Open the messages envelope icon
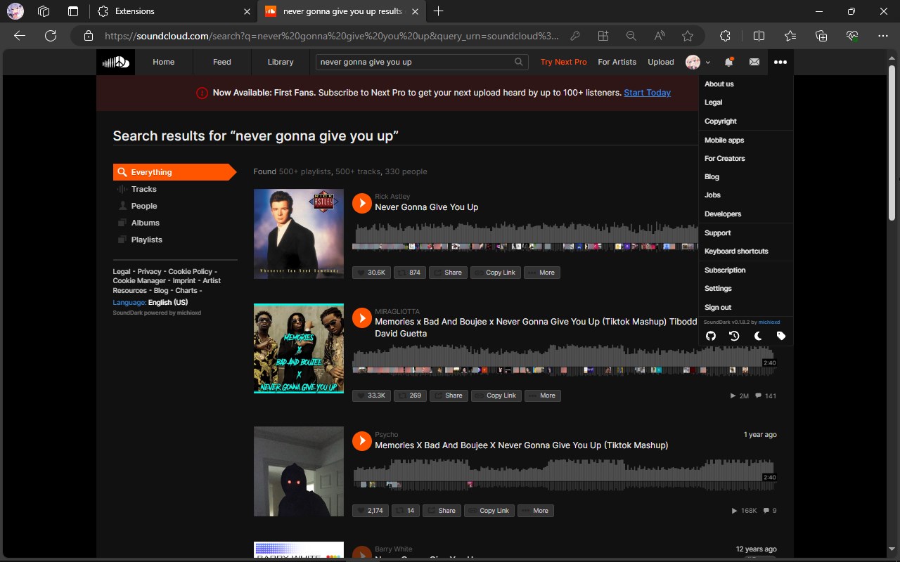This screenshot has width=900, height=562. point(754,62)
